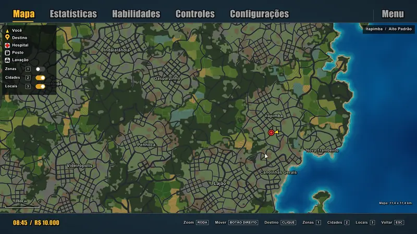Click the 08:45 / R$ 10.000 status text
The height and width of the screenshot is (234, 417).
[x=36, y=223]
